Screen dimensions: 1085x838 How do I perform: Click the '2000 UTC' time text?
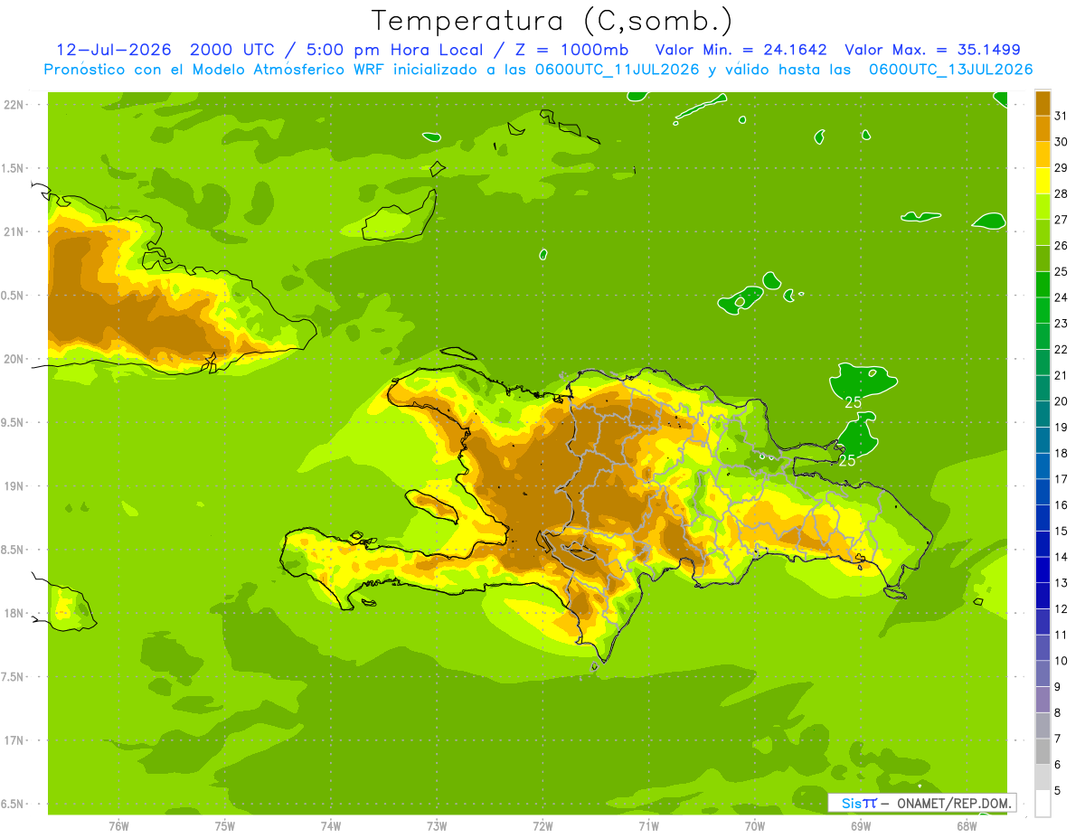pos(232,50)
